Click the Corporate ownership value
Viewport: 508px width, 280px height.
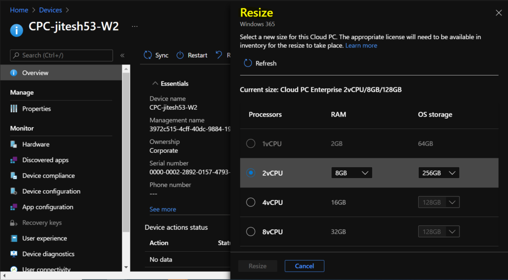point(164,151)
